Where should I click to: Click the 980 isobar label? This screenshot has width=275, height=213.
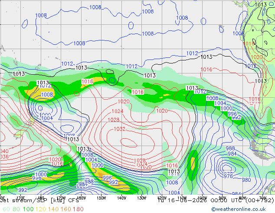pyautogui.click(x=246, y=180)
